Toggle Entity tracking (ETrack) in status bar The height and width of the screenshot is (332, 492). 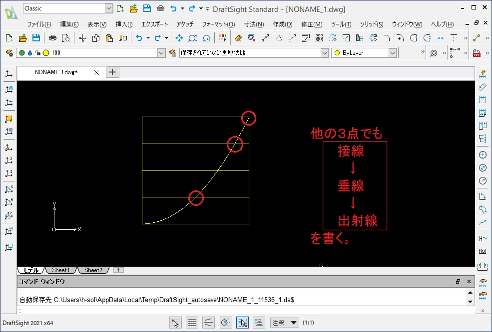[259, 323]
